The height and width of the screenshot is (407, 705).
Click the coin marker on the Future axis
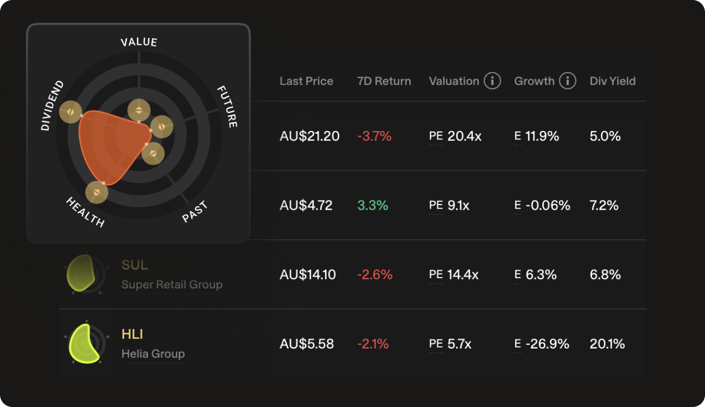pos(162,126)
